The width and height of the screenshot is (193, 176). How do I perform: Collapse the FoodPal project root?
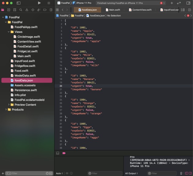pyautogui.click(x=3, y=17)
